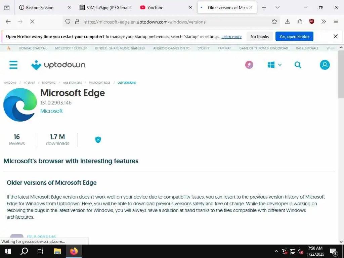Screen dimensions: 344x258
Task: Open Uptodown hamburger menu
Action: 13,65
